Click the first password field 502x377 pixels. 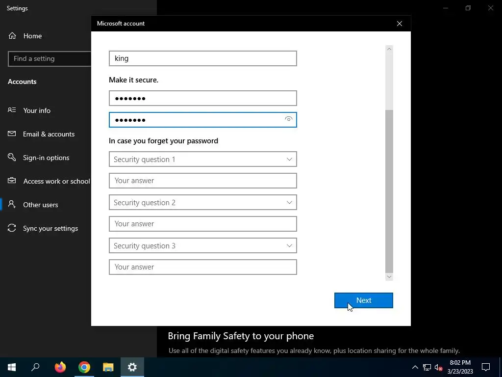coord(202,98)
